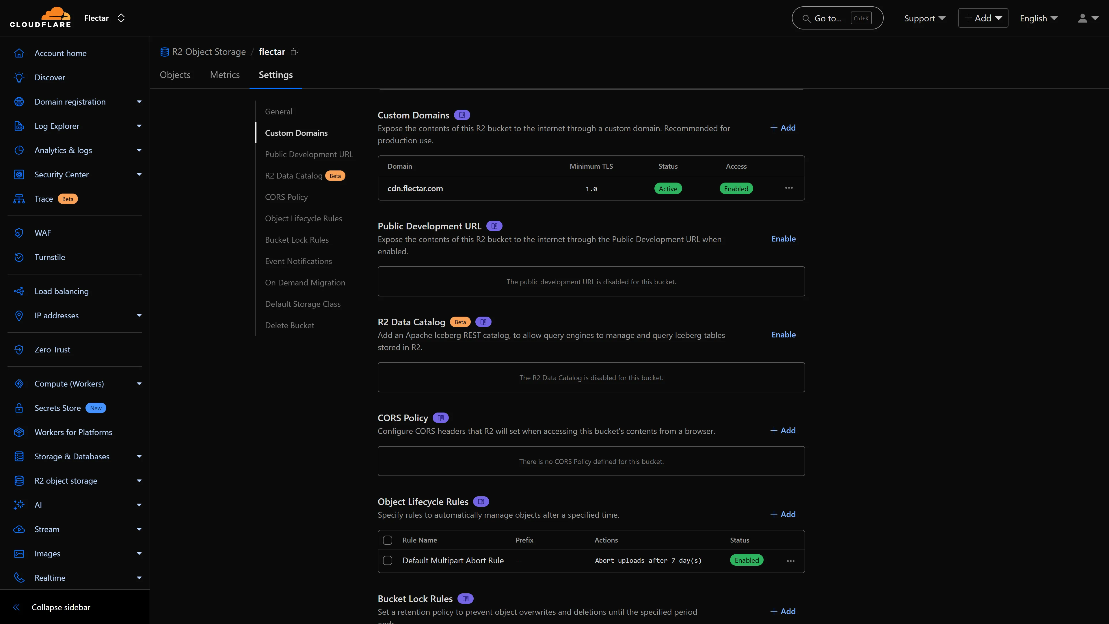Go to CORS Policy settings section
The width and height of the screenshot is (1109, 624).
point(286,197)
